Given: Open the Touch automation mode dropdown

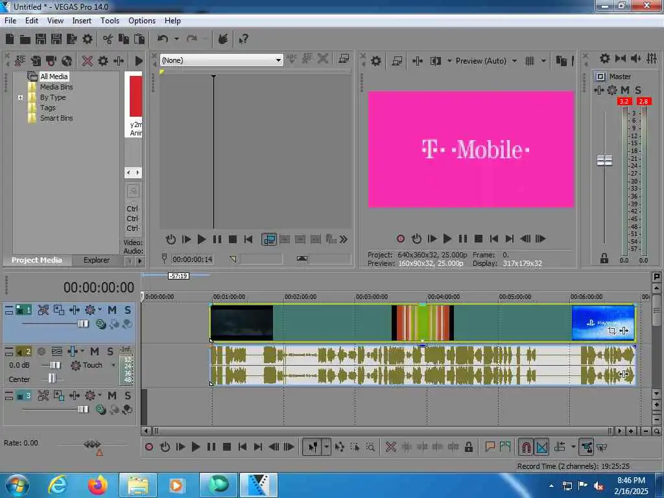Looking at the screenshot, I should tap(113, 365).
